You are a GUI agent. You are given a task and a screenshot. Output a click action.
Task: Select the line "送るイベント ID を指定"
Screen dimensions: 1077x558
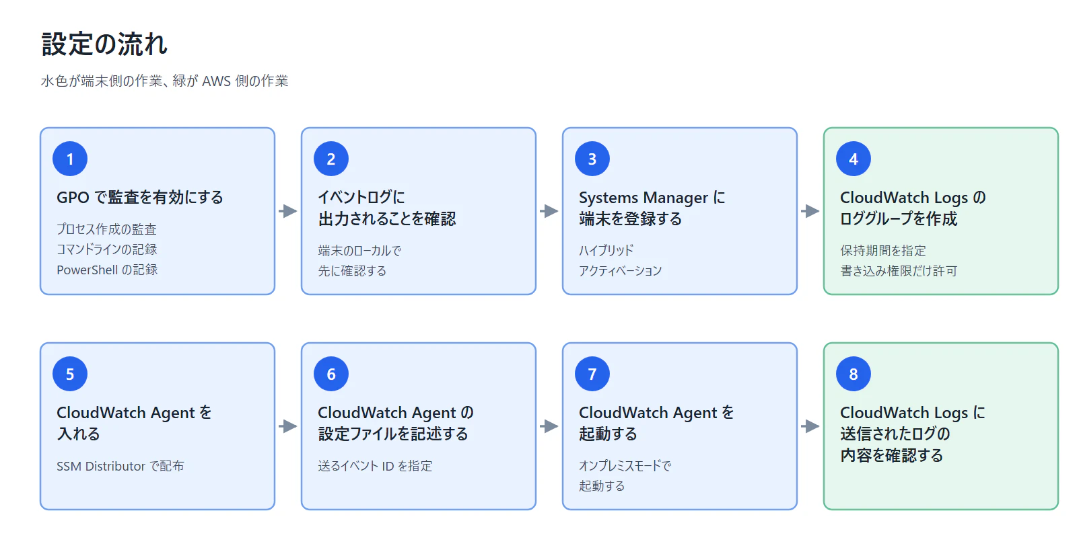375,466
